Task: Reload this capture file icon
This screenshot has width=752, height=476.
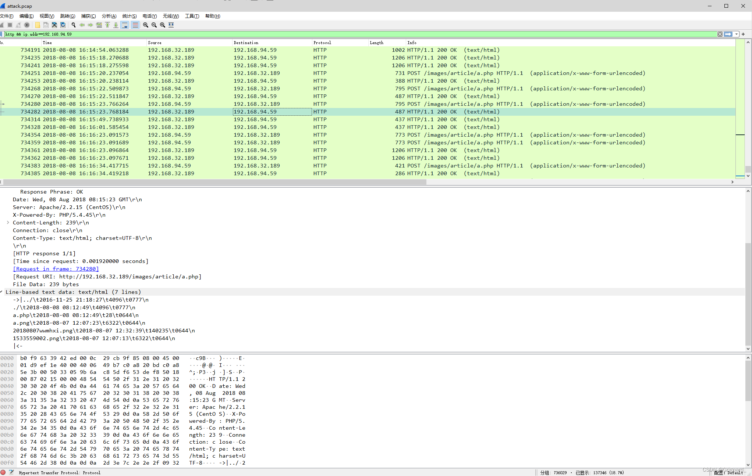Action: (63, 25)
